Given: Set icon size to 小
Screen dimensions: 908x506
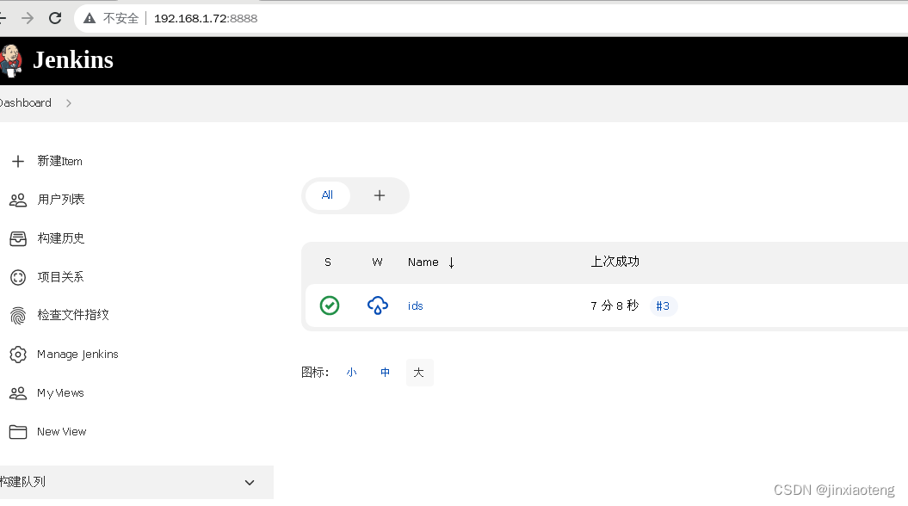Looking at the screenshot, I should point(351,373).
